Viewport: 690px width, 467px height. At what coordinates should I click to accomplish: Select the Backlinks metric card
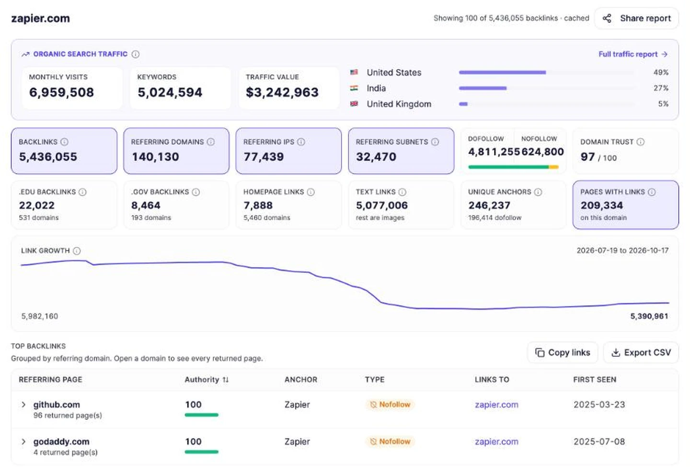pyautogui.click(x=64, y=151)
